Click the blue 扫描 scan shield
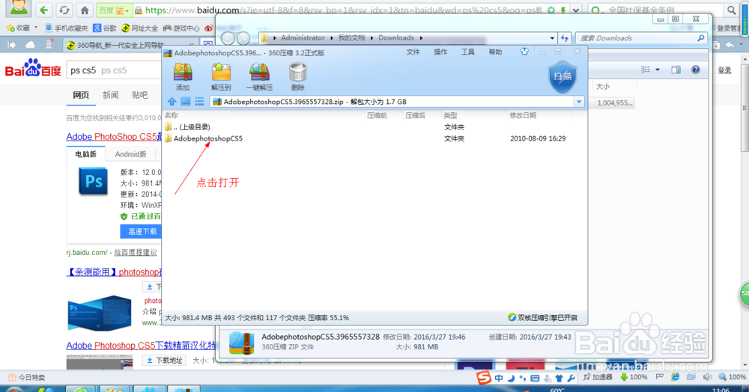 click(x=562, y=77)
